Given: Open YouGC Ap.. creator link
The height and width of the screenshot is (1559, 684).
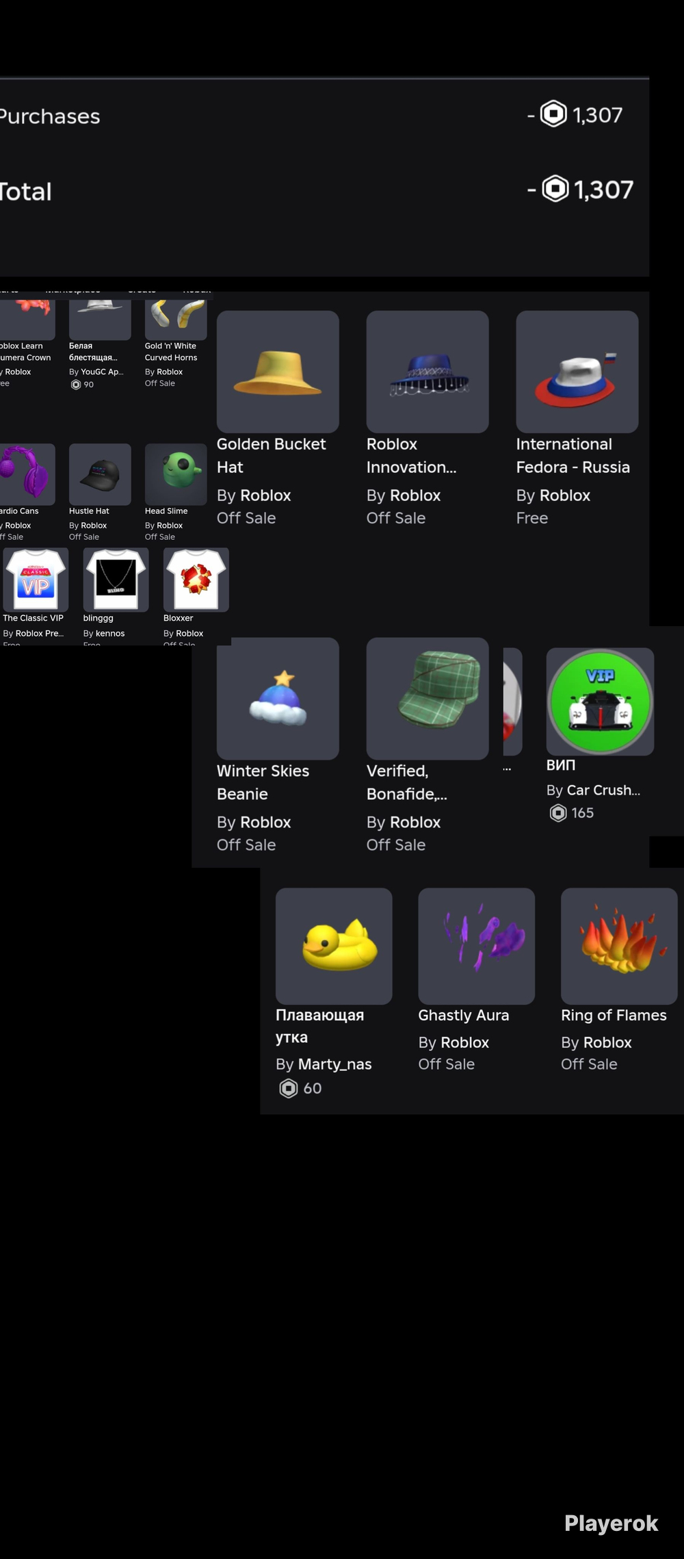Looking at the screenshot, I should pos(102,372).
